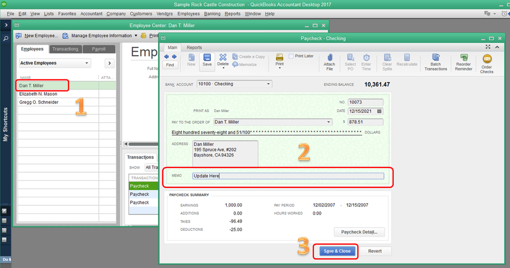Viewport: 510px width, 268px height.
Task: Click the Find previous arrow icon
Action: (x=166, y=57)
